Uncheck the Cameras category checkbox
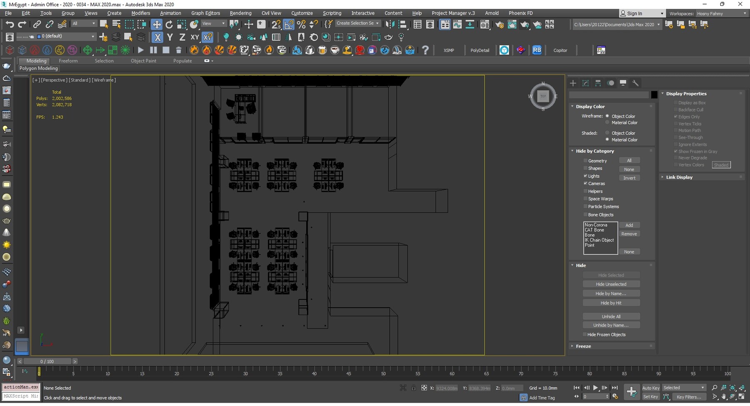Viewport: 750px width, 406px height. point(585,184)
